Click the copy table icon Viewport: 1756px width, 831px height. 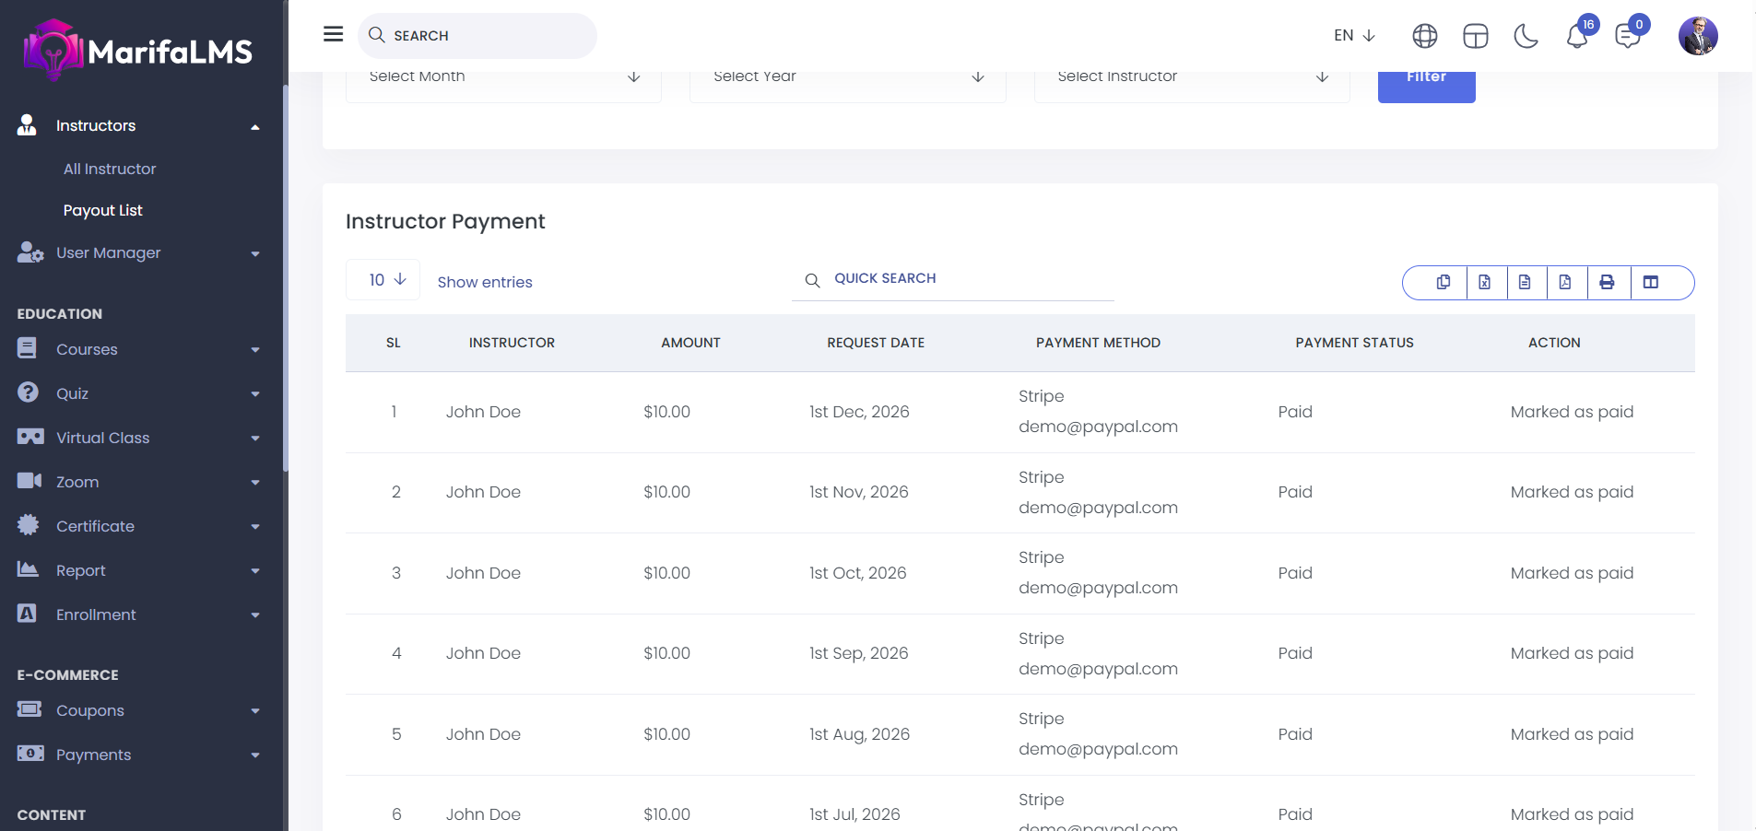pyautogui.click(x=1444, y=283)
